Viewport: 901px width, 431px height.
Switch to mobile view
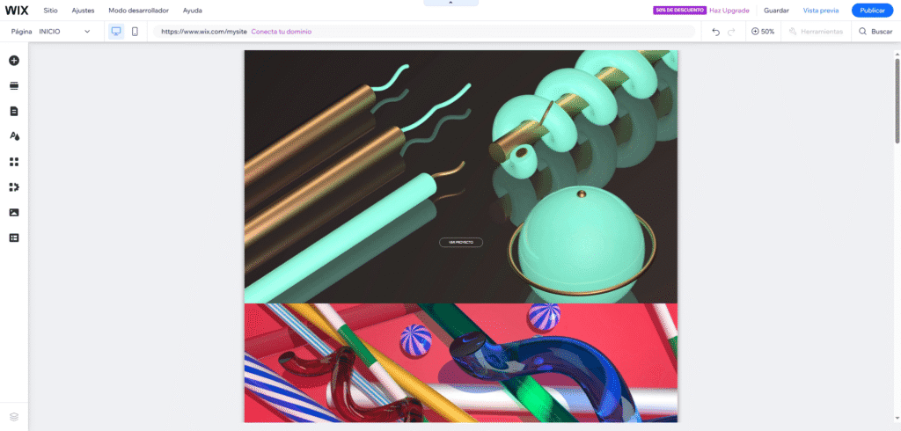pos(135,32)
